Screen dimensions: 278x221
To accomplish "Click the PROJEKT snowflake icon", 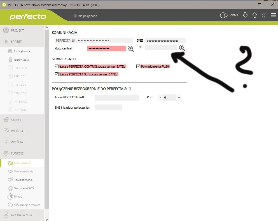I will click(x=6, y=30).
